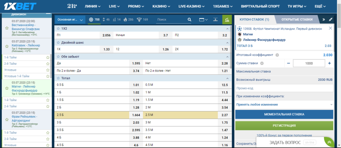Collapse the Двойной шанс section

[227, 43]
